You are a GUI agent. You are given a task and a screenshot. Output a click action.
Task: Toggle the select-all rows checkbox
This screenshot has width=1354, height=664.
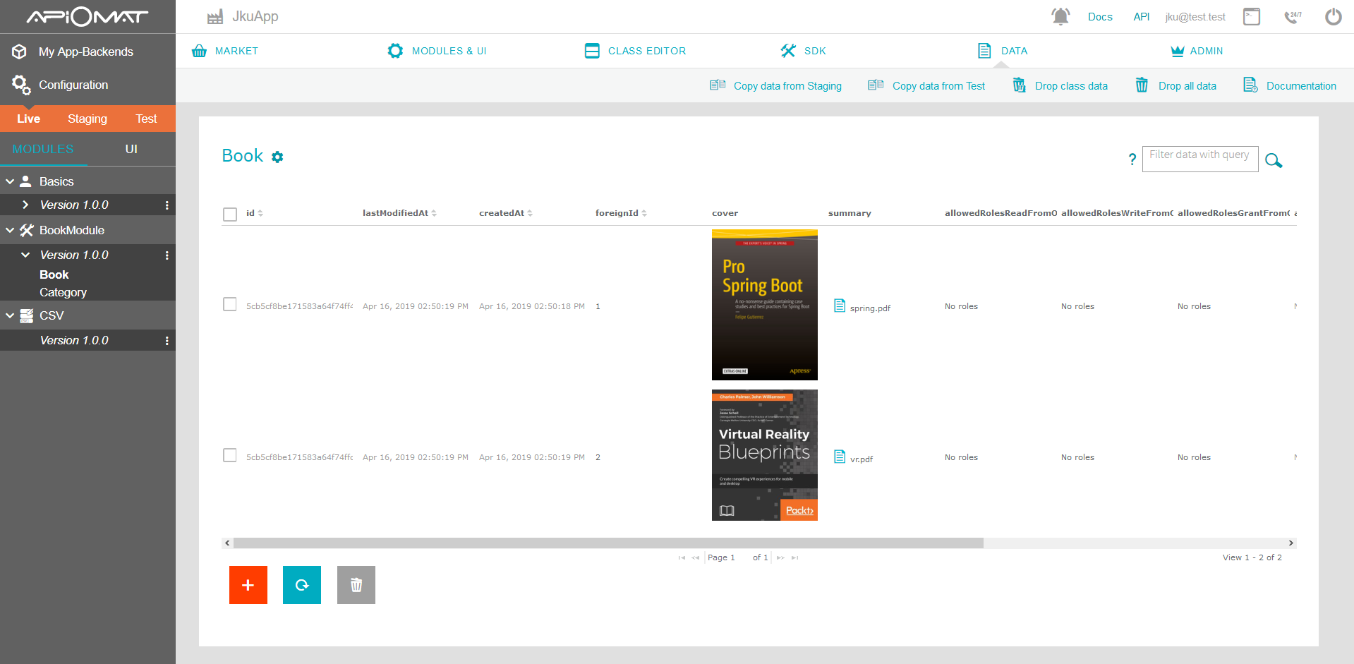[230, 214]
